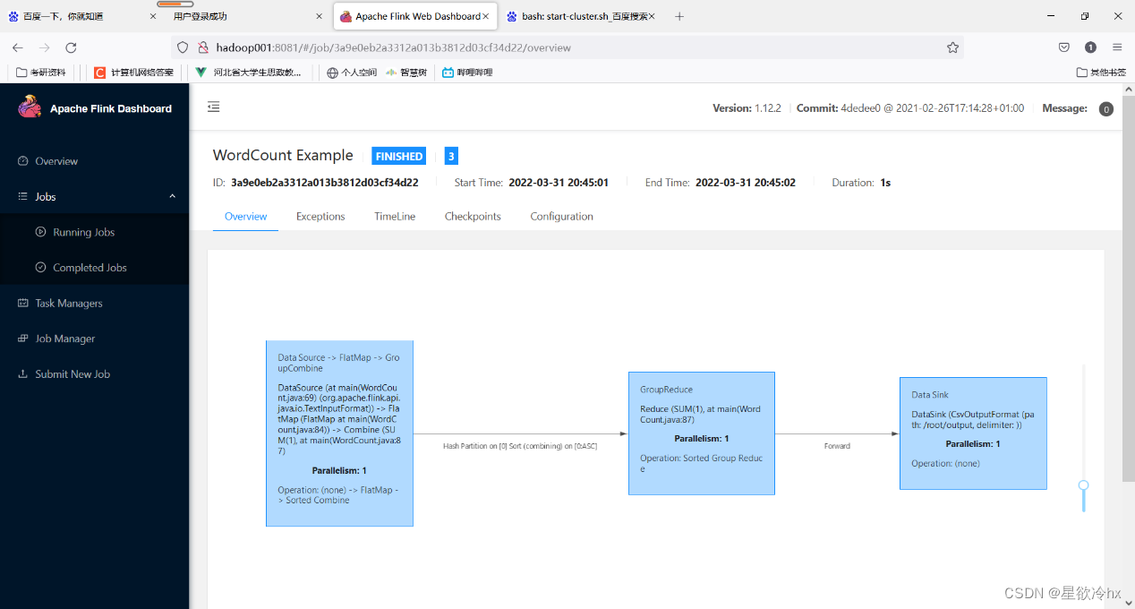Screen dimensions: 1135x609
Task: Switch to the Checkpoints tab
Action: pyautogui.click(x=473, y=217)
